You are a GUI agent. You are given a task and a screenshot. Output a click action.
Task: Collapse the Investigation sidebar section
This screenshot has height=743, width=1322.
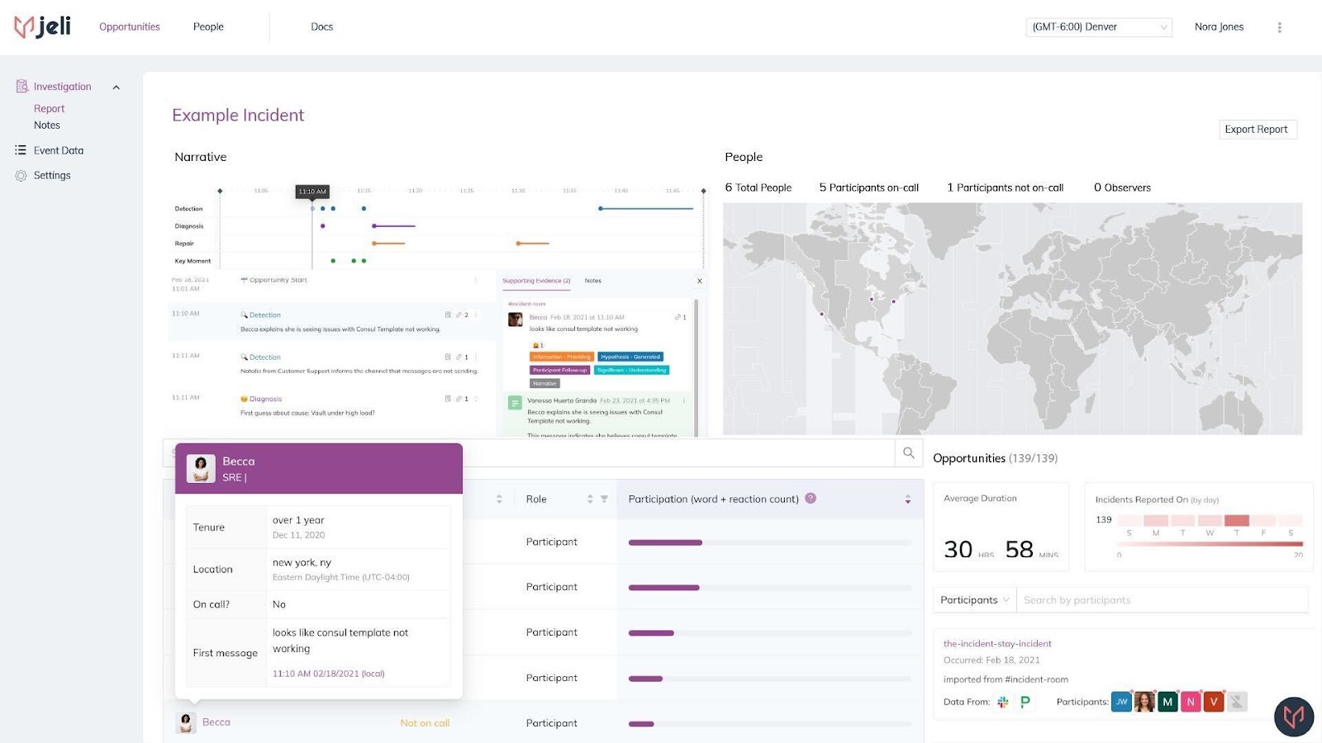tap(116, 87)
